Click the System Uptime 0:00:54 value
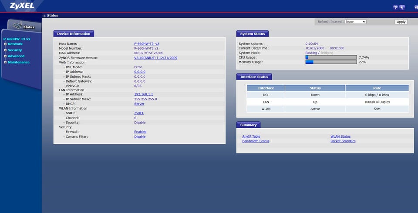The width and height of the screenshot is (418, 213). click(x=312, y=43)
